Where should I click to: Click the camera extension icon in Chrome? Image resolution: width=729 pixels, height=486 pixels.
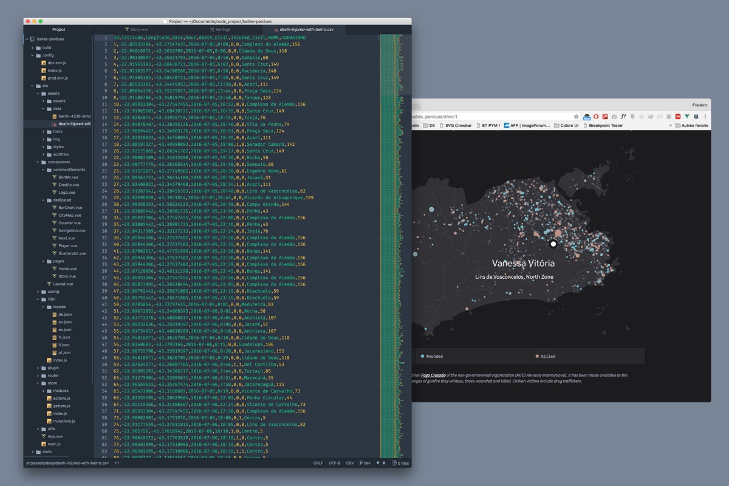[614, 116]
